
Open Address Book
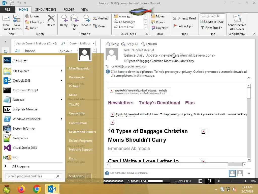pos(212,22)
